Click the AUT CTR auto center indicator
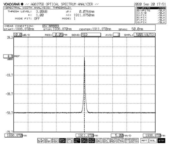This screenshot has width=169, height=147. pyautogui.click(x=120, y=140)
